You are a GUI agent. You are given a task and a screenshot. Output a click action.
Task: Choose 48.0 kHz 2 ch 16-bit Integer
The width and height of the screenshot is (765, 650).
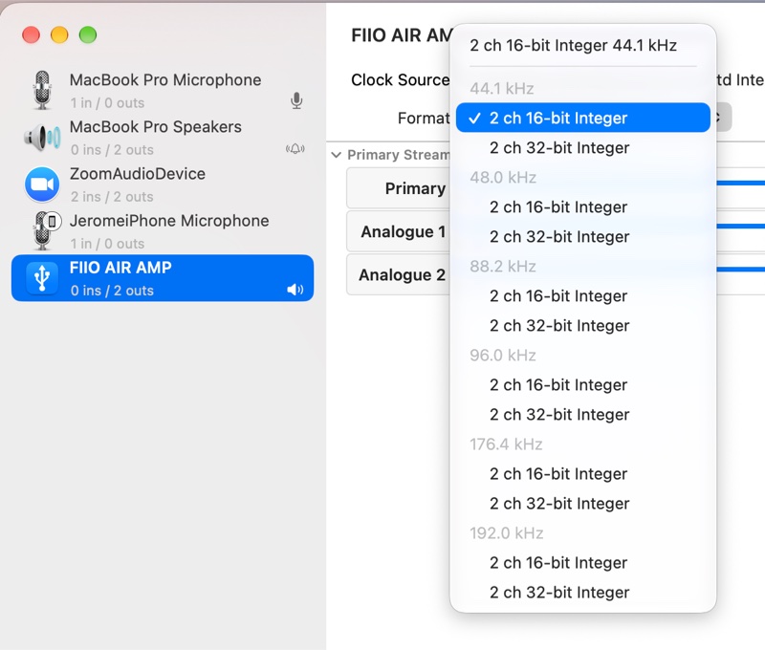pos(583,206)
